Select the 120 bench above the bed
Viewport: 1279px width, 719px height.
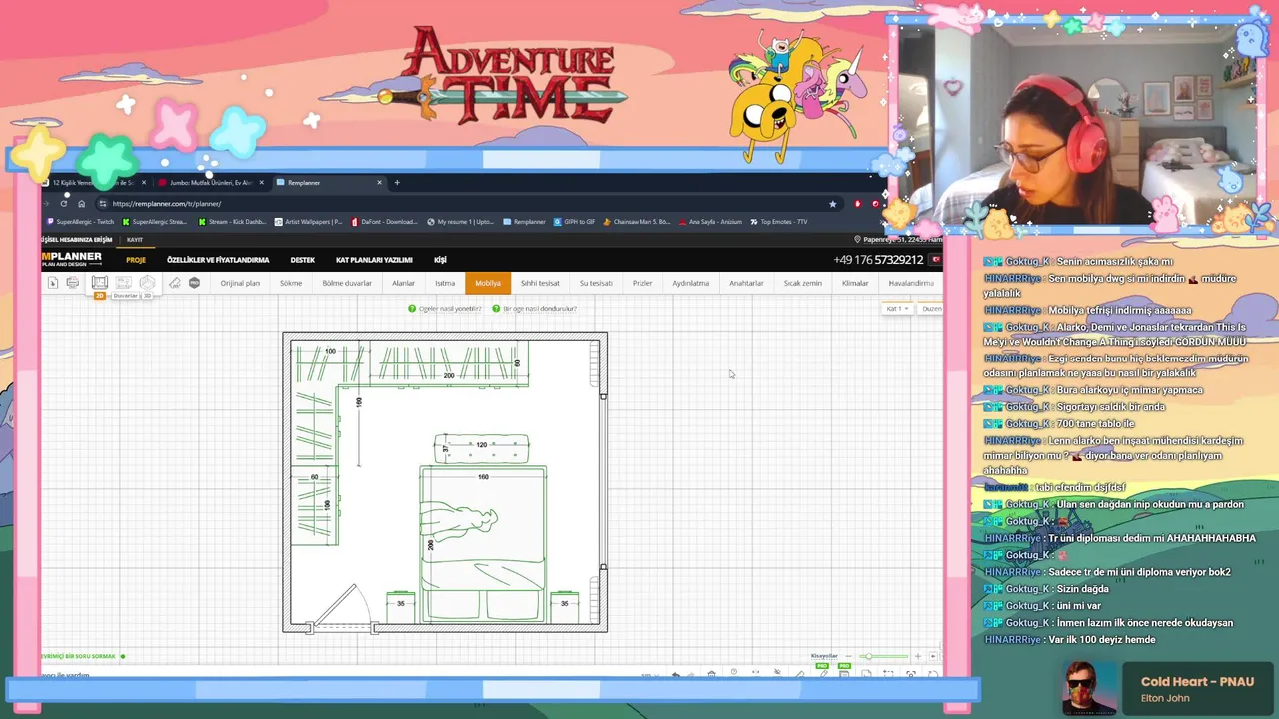[x=481, y=449]
